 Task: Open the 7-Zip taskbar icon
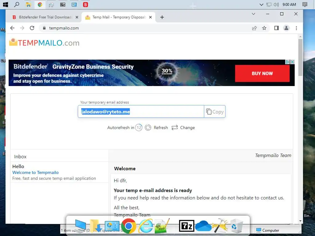coord(63,4)
